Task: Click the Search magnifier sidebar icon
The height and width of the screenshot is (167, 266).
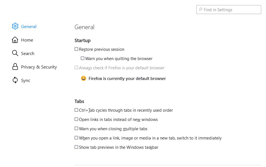Action: (x=15, y=53)
